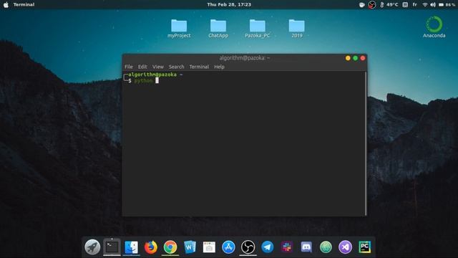
Task: Launch Google Chrome from the dock
Action: point(170,247)
